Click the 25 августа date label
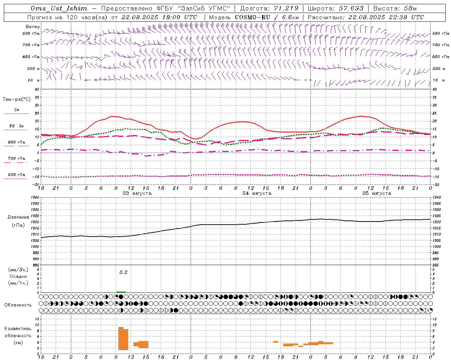 click(377, 193)
